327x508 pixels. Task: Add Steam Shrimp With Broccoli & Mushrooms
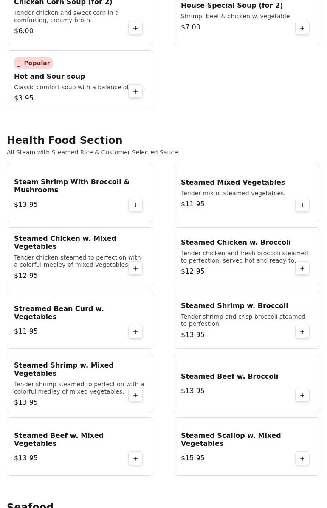pyautogui.click(x=135, y=205)
